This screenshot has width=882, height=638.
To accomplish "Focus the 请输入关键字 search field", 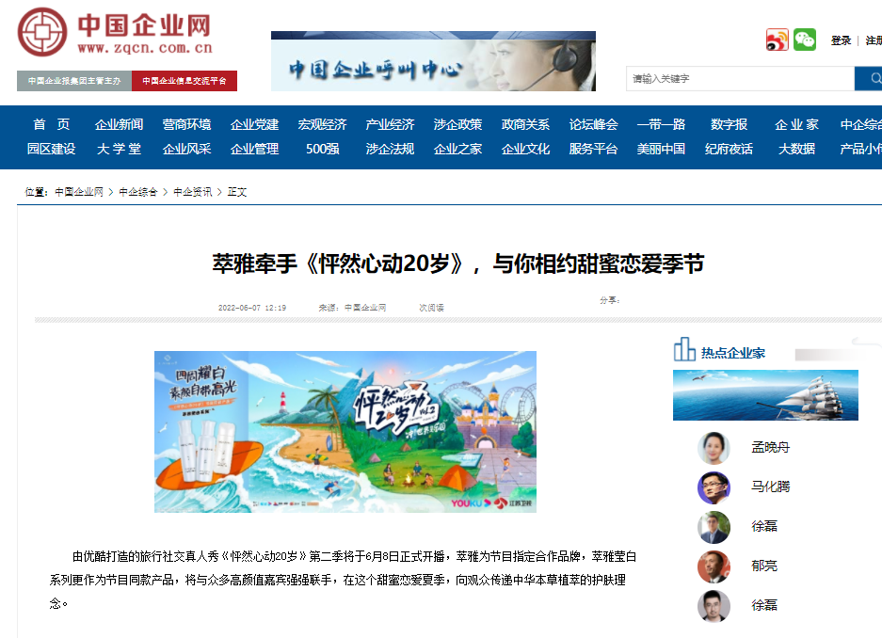I will click(740, 79).
